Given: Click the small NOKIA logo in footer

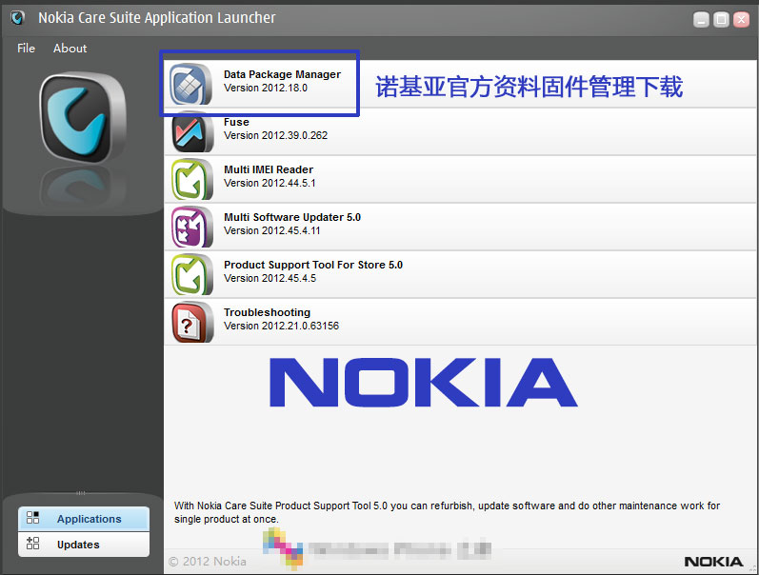Looking at the screenshot, I should (714, 562).
